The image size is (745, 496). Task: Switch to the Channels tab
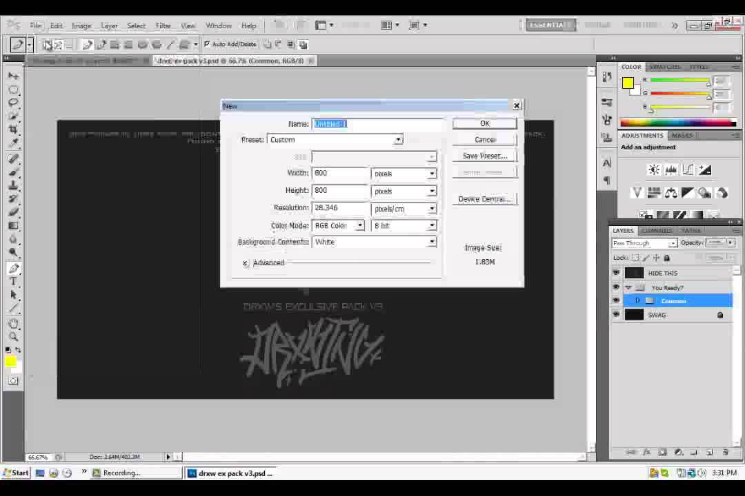coord(657,230)
